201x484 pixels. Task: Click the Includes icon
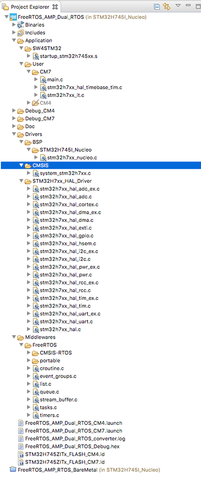click(x=21, y=32)
